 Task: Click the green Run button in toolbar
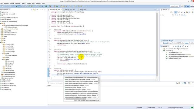[46, 6]
